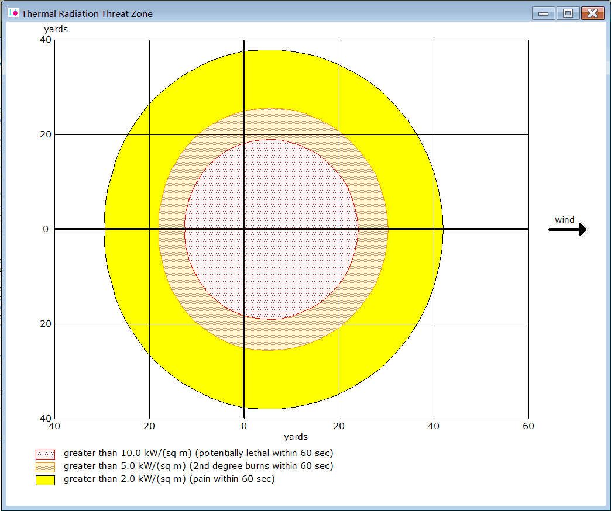This screenshot has width=611, height=511.
Task: Maximize the Thermal Radiation Threat Zone window
Action: 568,13
